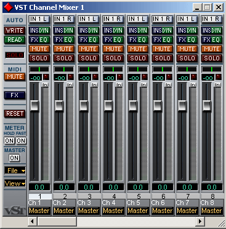Click the pan control of channel 1
Viewport: 226px width, 229px height.
[x=39, y=69]
